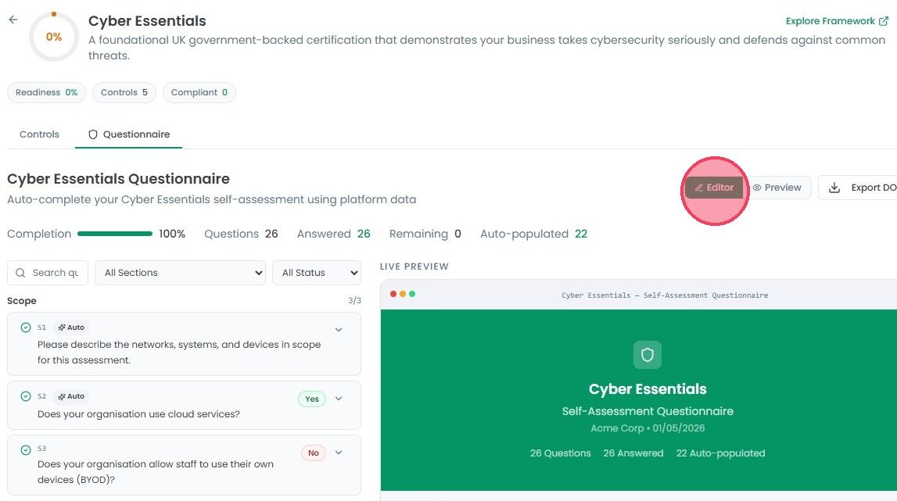Click Acme Corp date in preview
This screenshot has width=897, height=501.
[x=648, y=428]
